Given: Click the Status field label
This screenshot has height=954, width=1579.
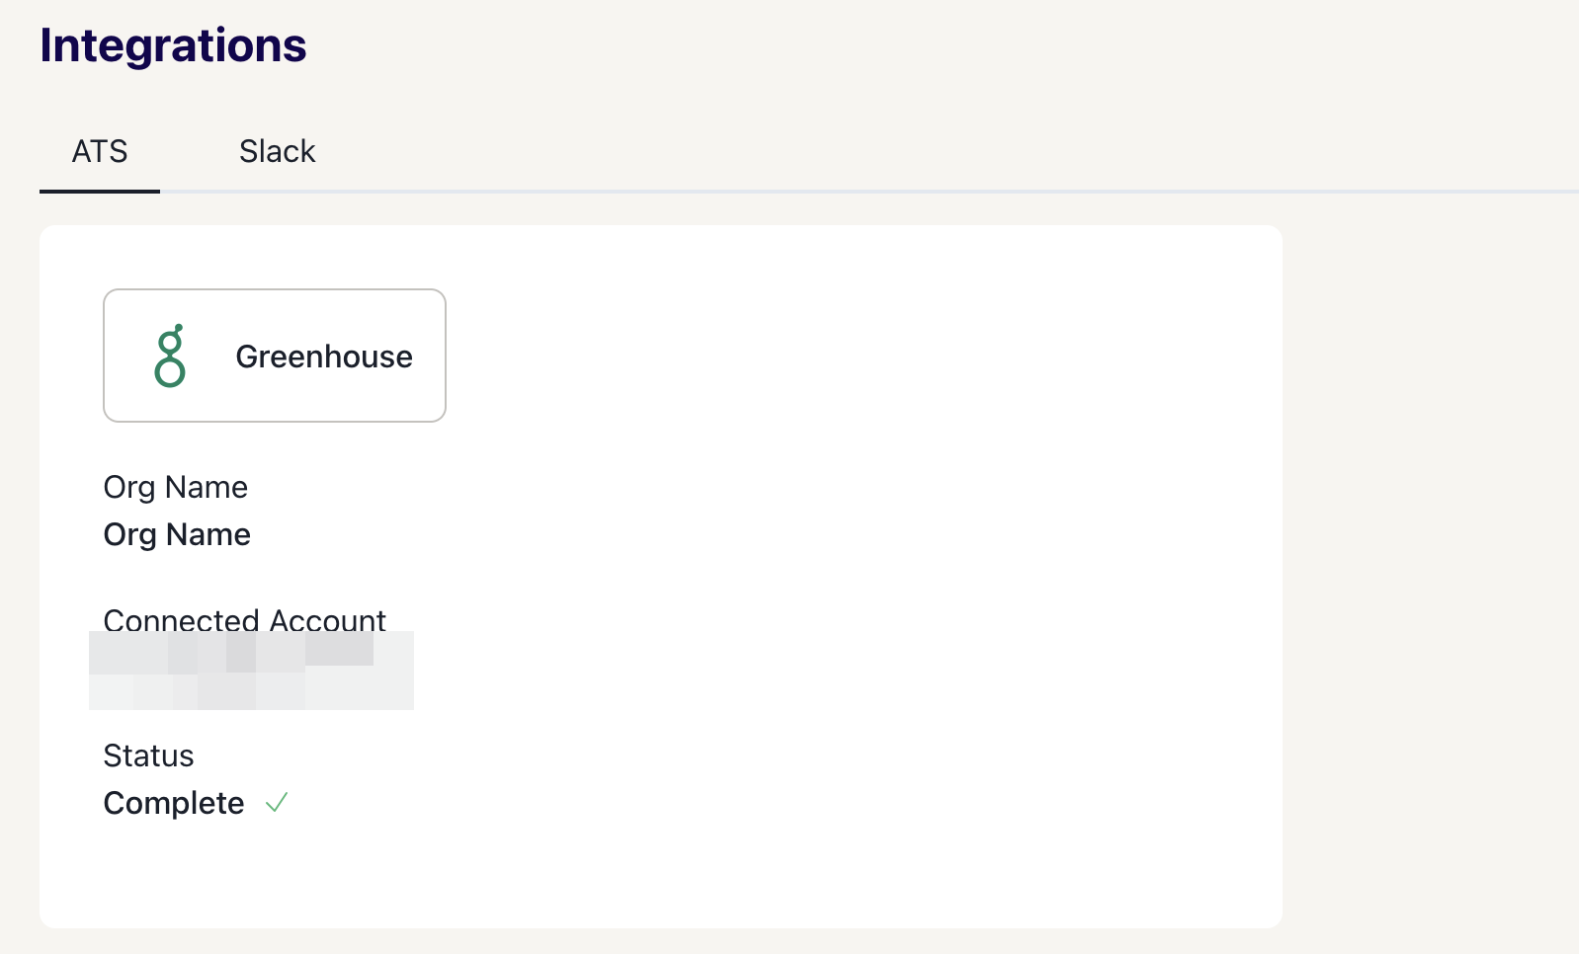Looking at the screenshot, I should pos(149,755).
